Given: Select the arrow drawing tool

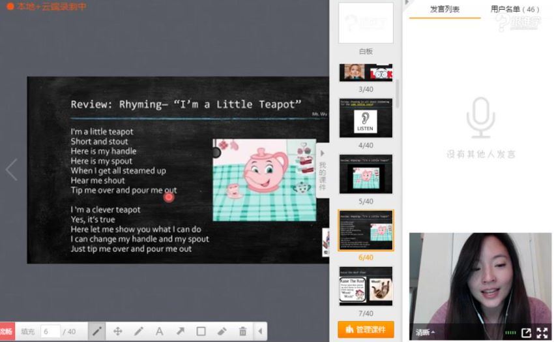Looking at the screenshot, I should pyautogui.click(x=180, y=332).
